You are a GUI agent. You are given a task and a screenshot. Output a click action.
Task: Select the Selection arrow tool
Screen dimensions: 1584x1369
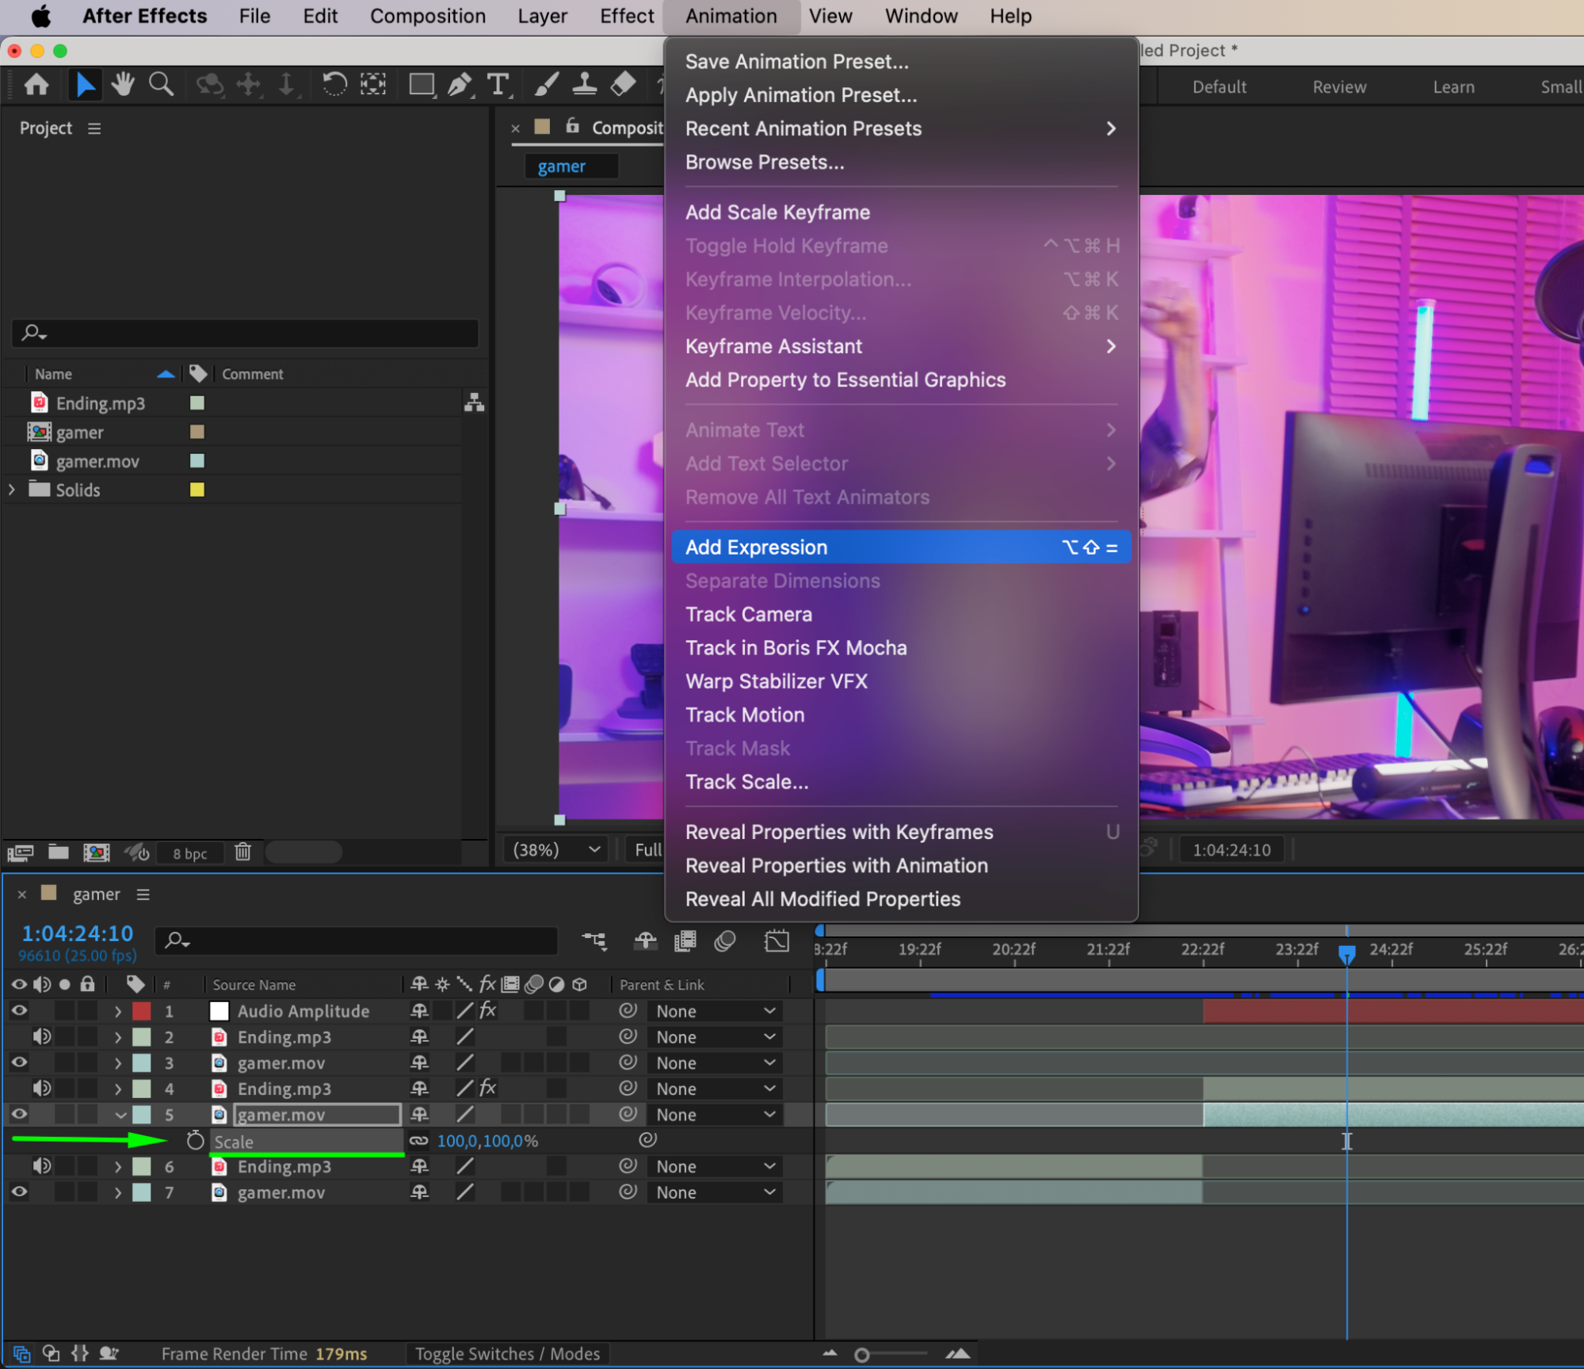click(x=84, y=84)
